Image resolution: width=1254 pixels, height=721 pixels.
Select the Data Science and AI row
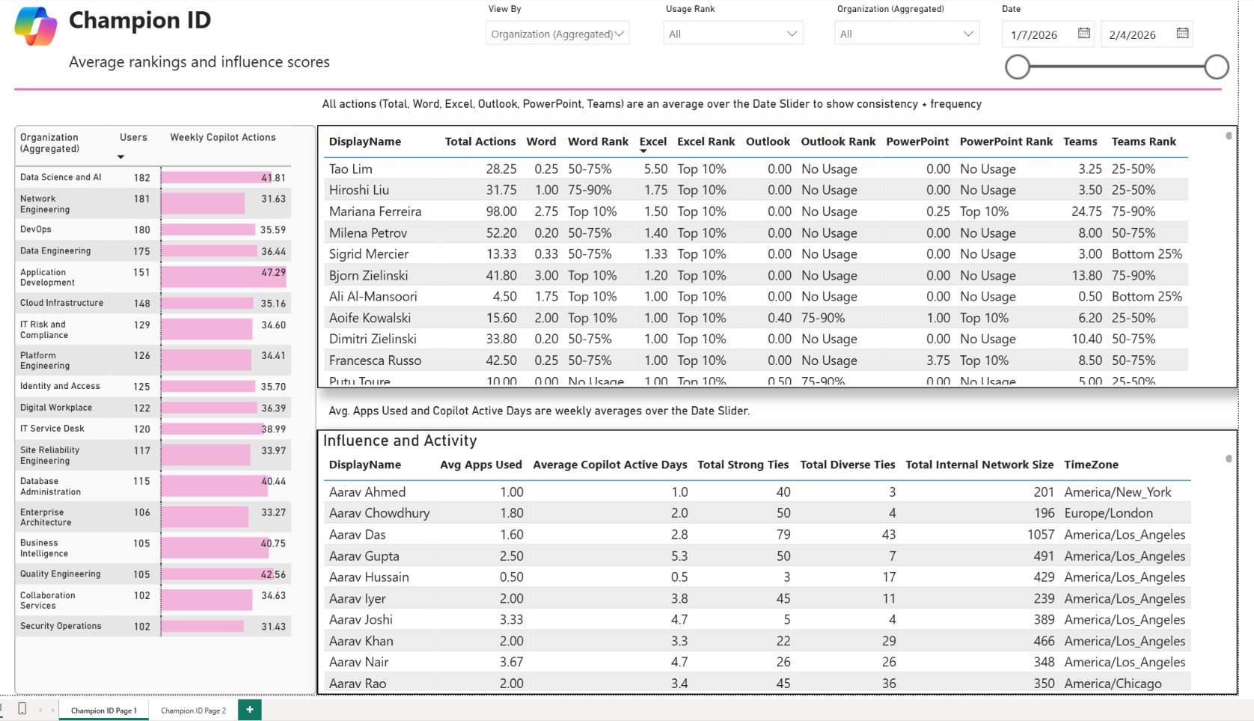click(153, 177)
